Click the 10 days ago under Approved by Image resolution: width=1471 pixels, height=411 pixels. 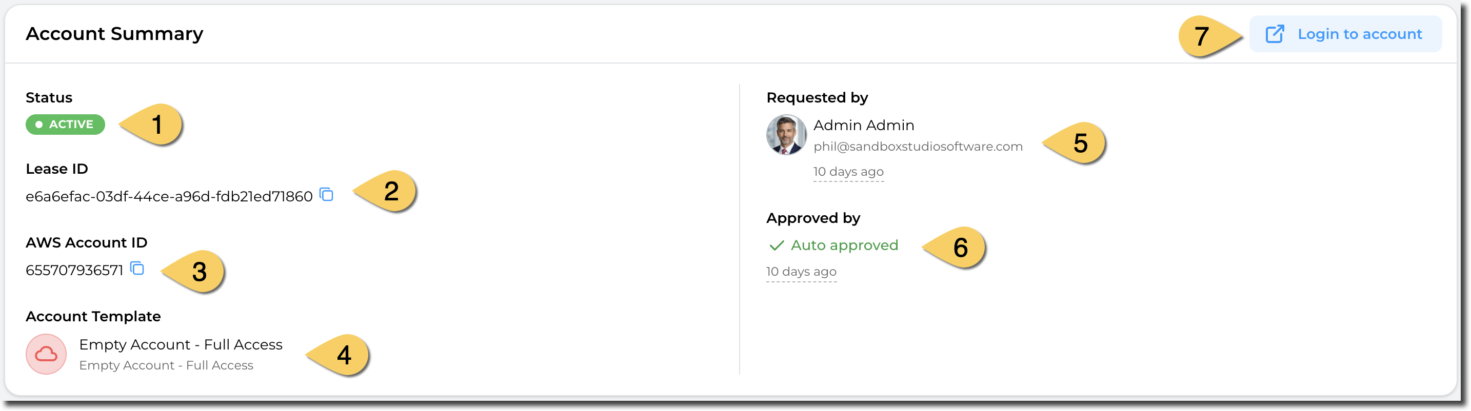click(x=801, y=272)
